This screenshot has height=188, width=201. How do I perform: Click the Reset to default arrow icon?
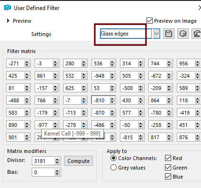tap(197, 34)
